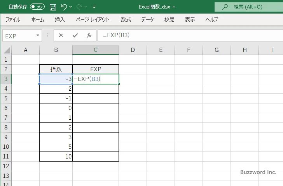Confirm formula with the checkmark icon
Screen dimensions: 283x186
click(x=75, y=35)
